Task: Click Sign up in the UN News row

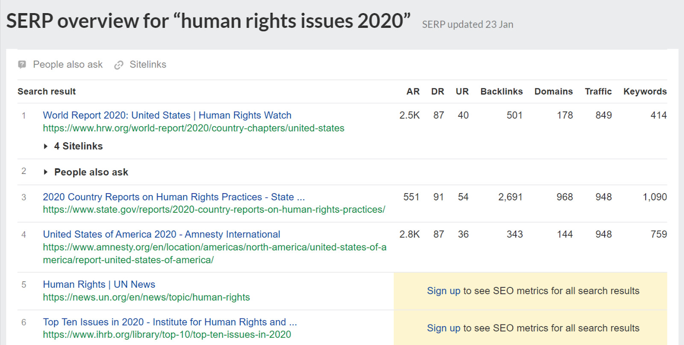Action: (x=444, y=291)
